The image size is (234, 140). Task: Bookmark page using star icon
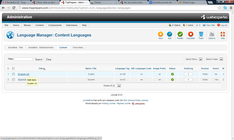point(219,8)
